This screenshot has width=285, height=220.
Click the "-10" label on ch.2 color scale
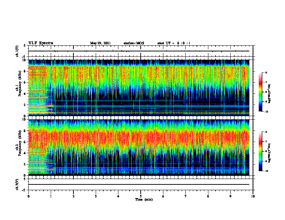click(266, 171)
